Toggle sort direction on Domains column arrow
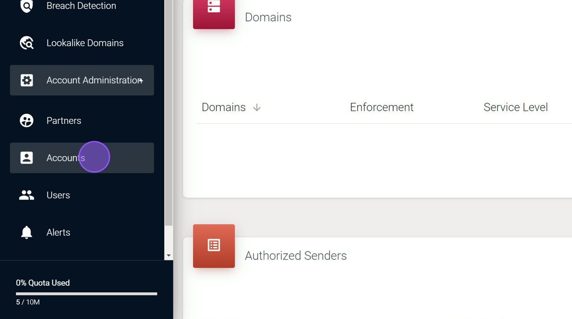 coord(257,107)
